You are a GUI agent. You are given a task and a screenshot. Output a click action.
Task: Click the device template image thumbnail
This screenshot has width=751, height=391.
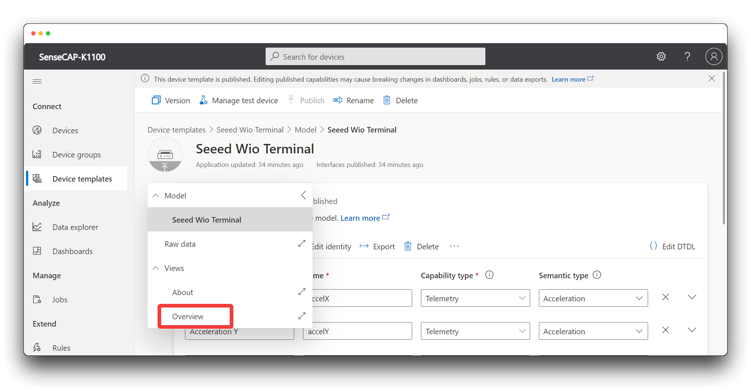click(x=165, y=154)
